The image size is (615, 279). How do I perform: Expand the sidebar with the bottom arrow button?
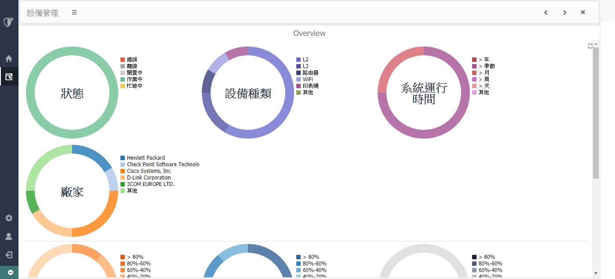coord(10,272)
